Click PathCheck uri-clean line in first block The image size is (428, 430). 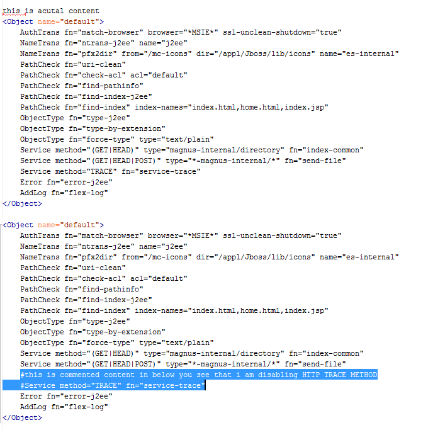point(73,64)
